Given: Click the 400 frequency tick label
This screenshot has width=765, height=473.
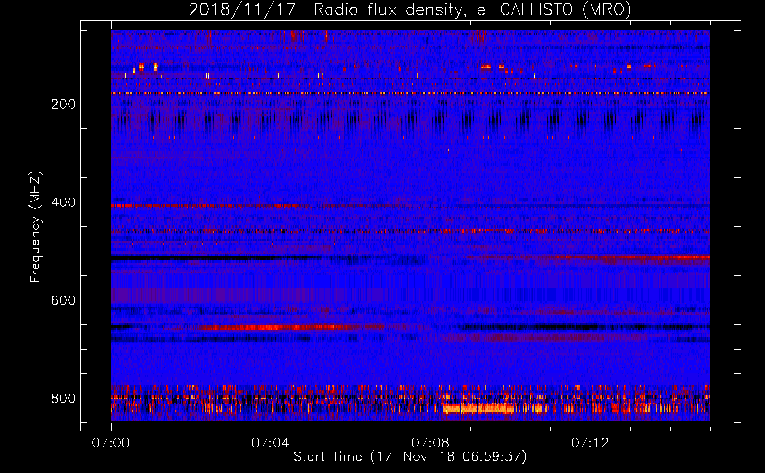Looking at the screenshot, I should 63,202.
